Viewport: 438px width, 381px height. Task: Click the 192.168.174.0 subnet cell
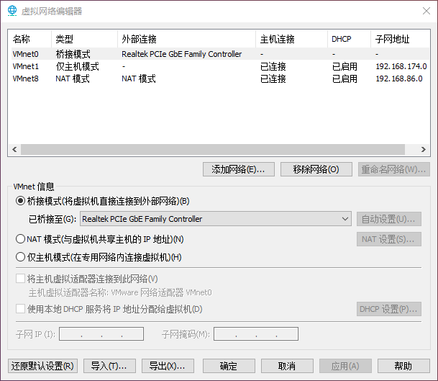coord(401,66)
